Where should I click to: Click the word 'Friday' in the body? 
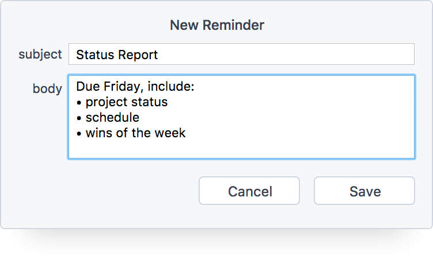[123, 87]
